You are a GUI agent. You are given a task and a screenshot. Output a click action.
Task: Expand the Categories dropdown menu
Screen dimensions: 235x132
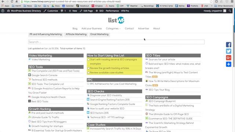(113, 29)
